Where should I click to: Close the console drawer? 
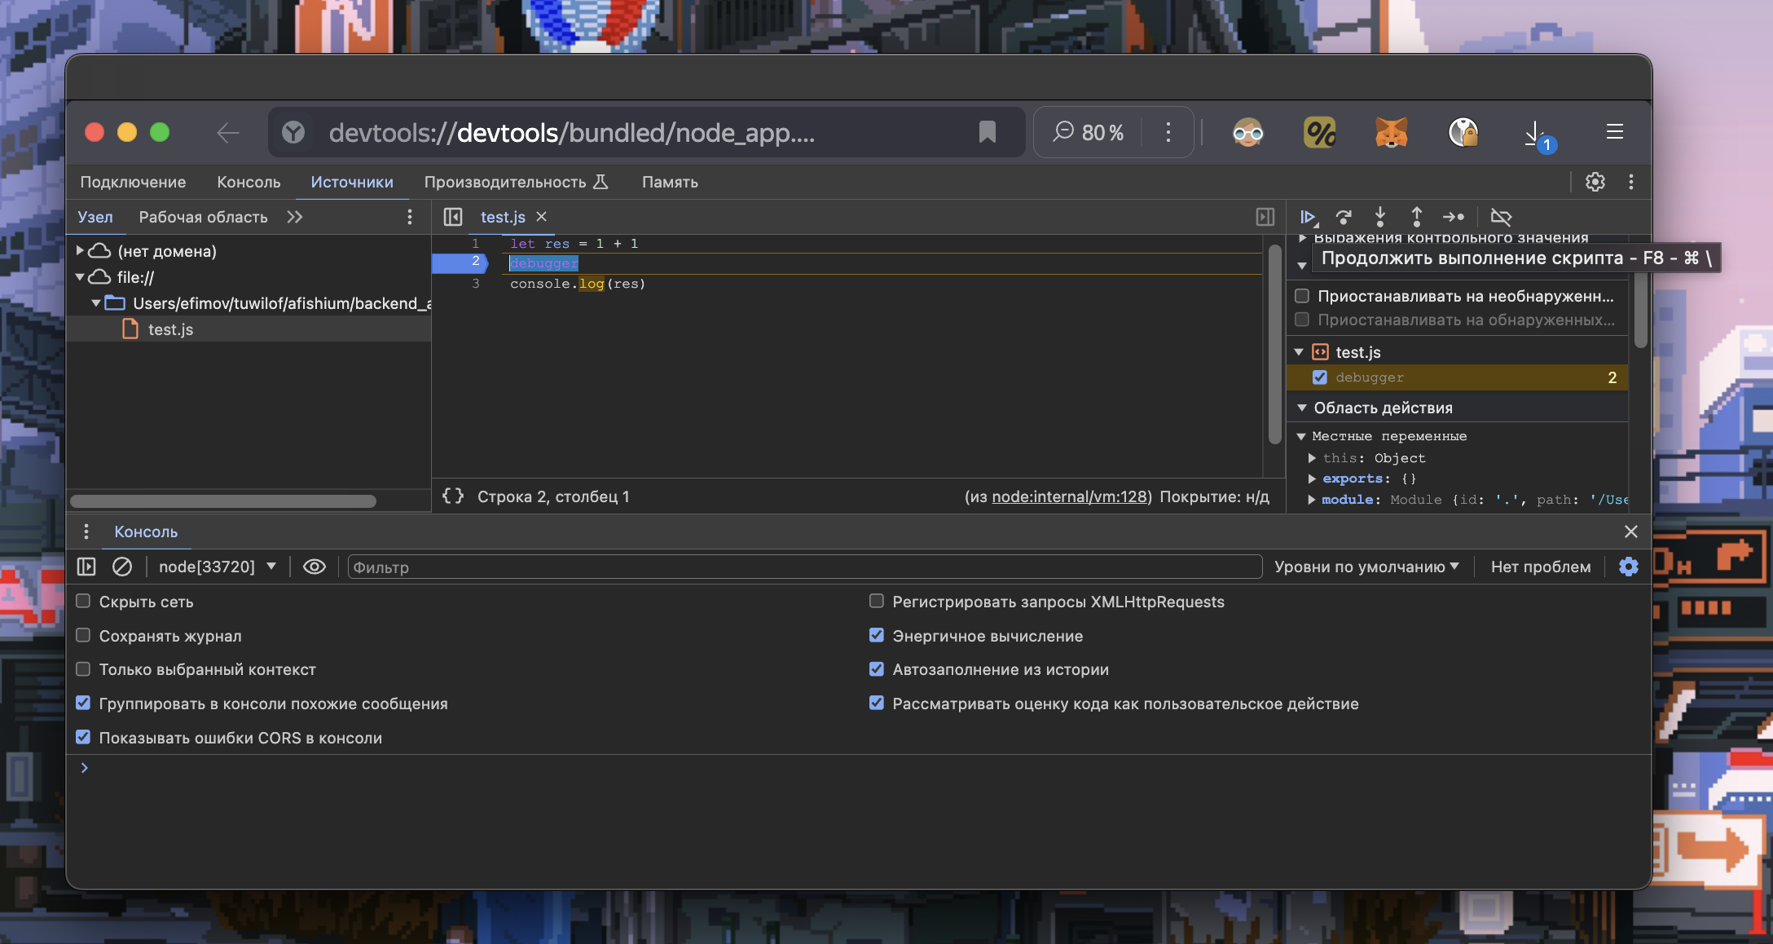click(x=1631, y=532)
